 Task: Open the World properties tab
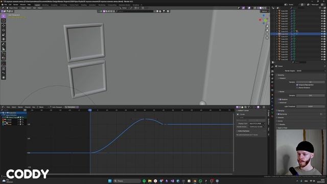272,86
